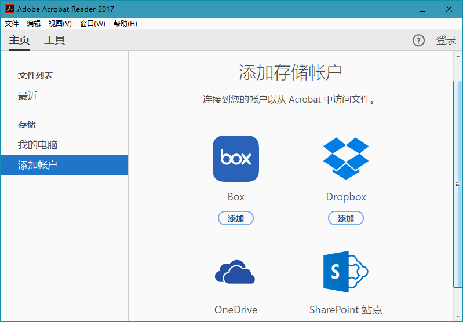Image resolution: width=463 pixels, height=322 pixels.
Task: Click the 文件列表 section header
Action: click(x=35, y=75)
